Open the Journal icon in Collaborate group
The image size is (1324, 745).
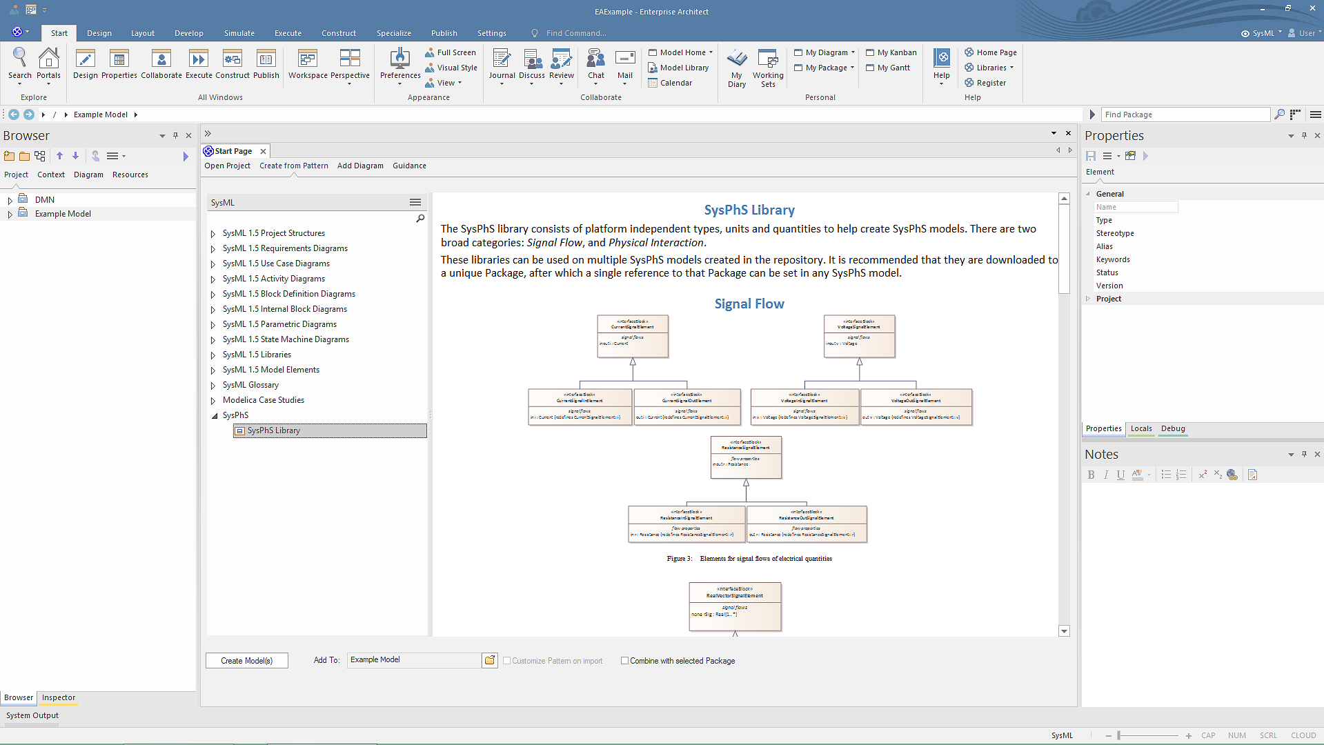tap(502, 59)
